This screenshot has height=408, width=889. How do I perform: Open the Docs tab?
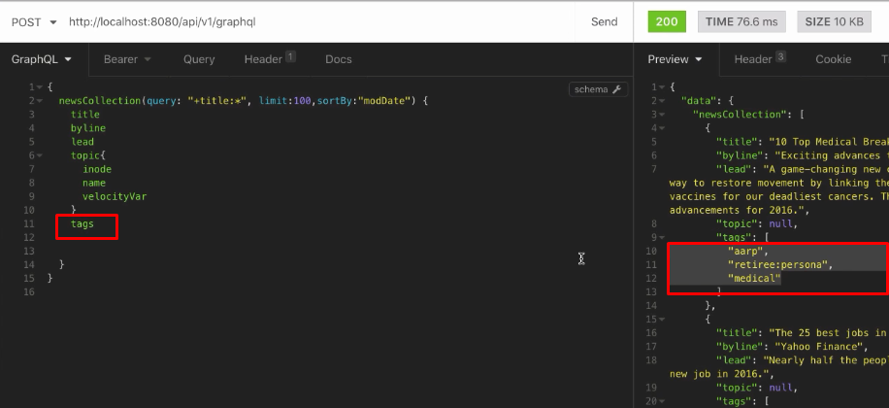(339, 59)
